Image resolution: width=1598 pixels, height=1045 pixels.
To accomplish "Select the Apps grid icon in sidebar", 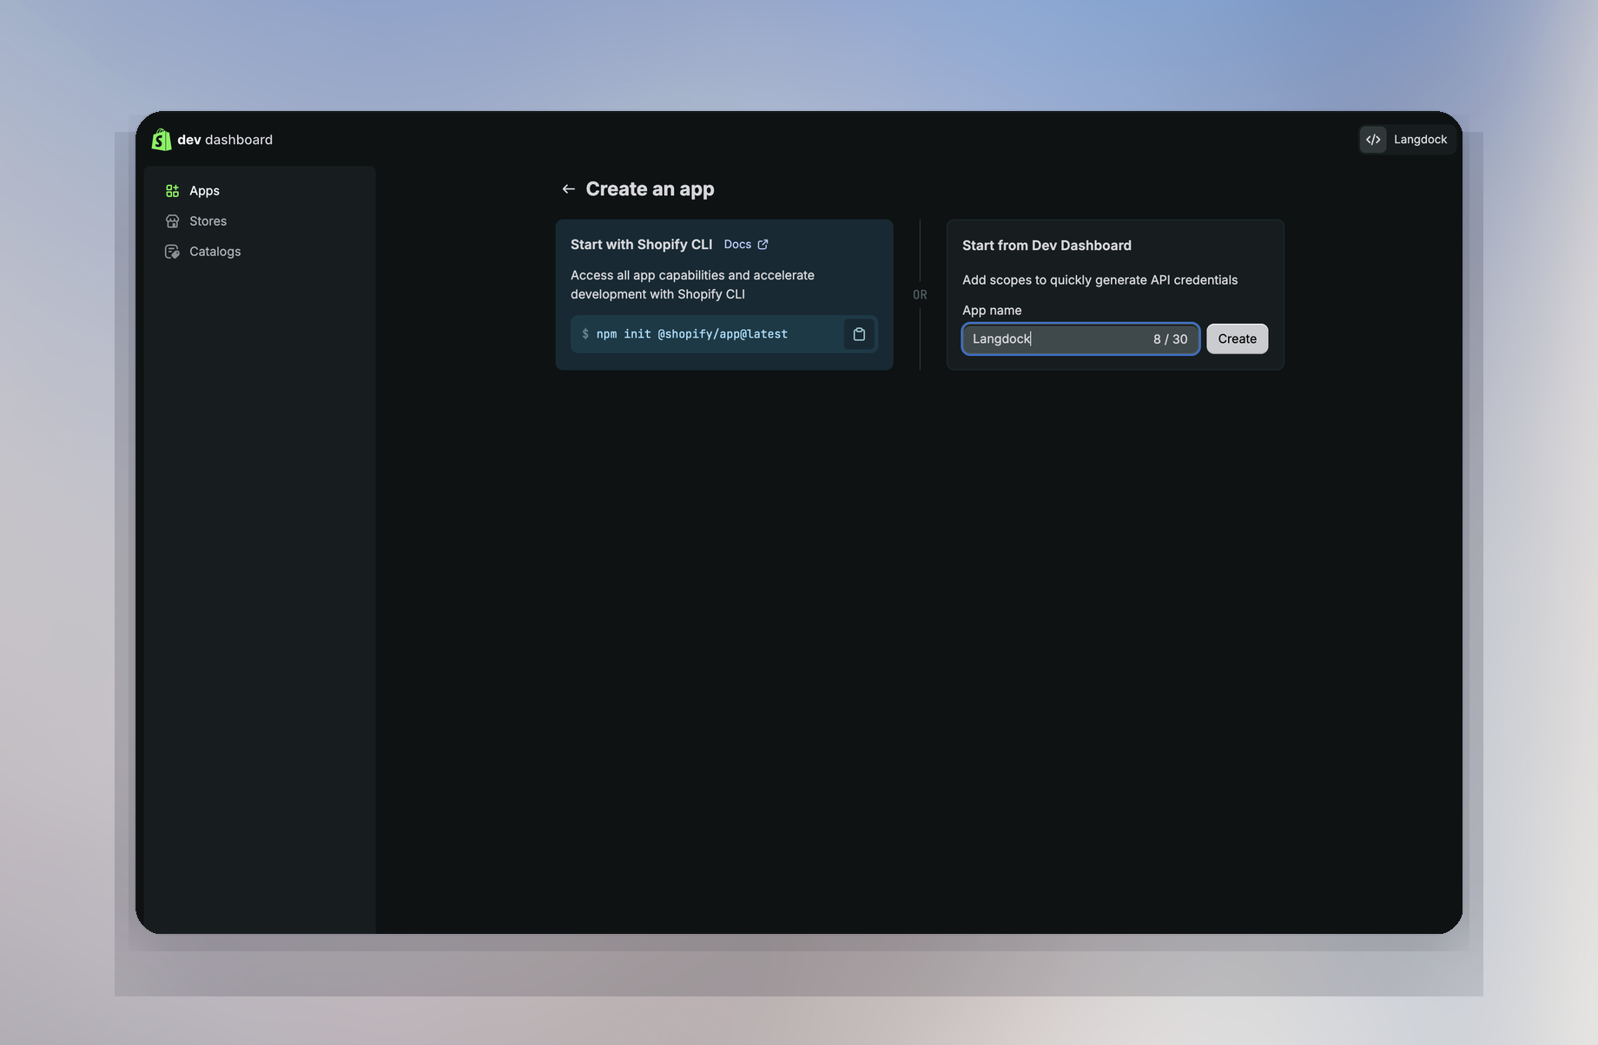I will tap(172, 191).
